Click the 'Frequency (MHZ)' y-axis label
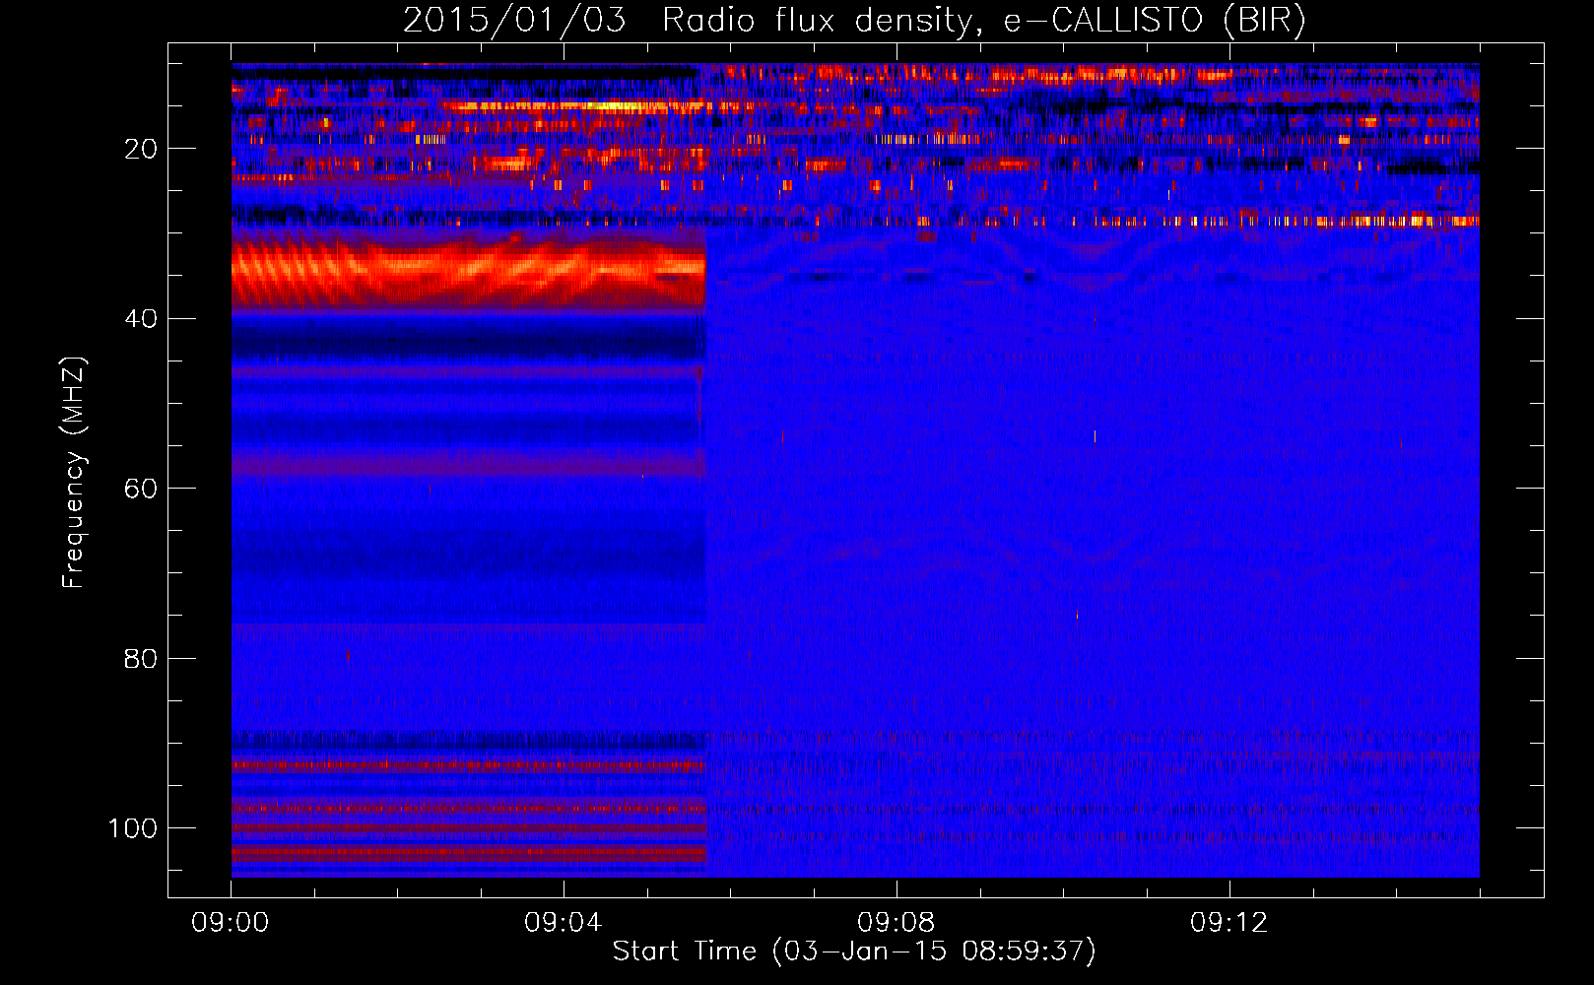 point(74,472)
